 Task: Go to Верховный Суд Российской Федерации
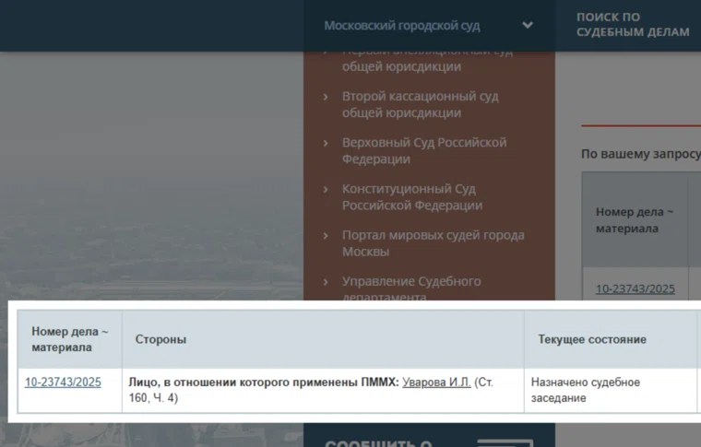tap(423, 150)
